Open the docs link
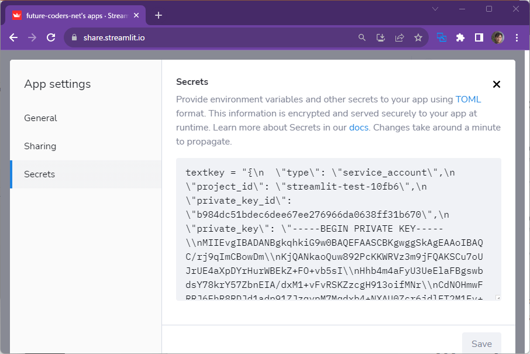The height and width of the screenshot is (354, 530). point(359,128)
